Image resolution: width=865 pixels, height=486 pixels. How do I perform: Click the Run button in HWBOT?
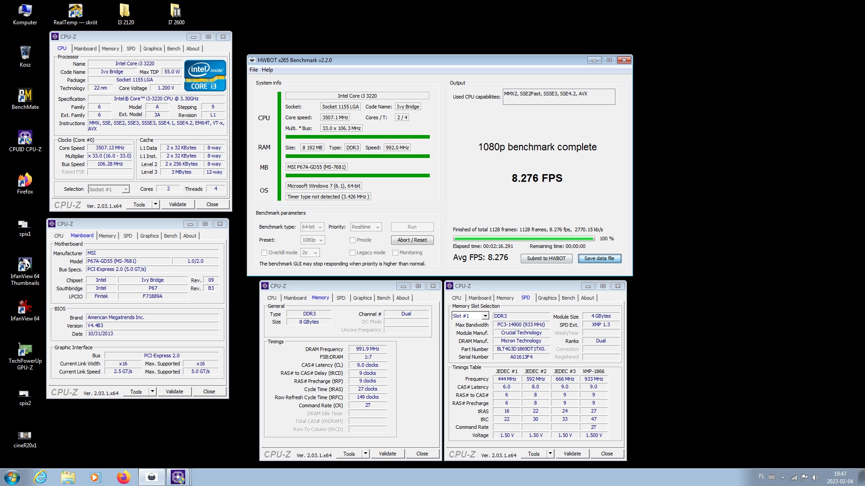point(412,227)
